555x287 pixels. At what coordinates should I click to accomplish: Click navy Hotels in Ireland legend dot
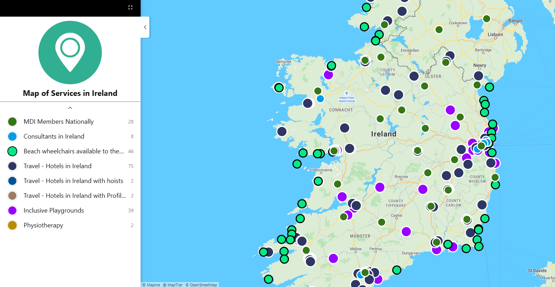tap(12, 166)
